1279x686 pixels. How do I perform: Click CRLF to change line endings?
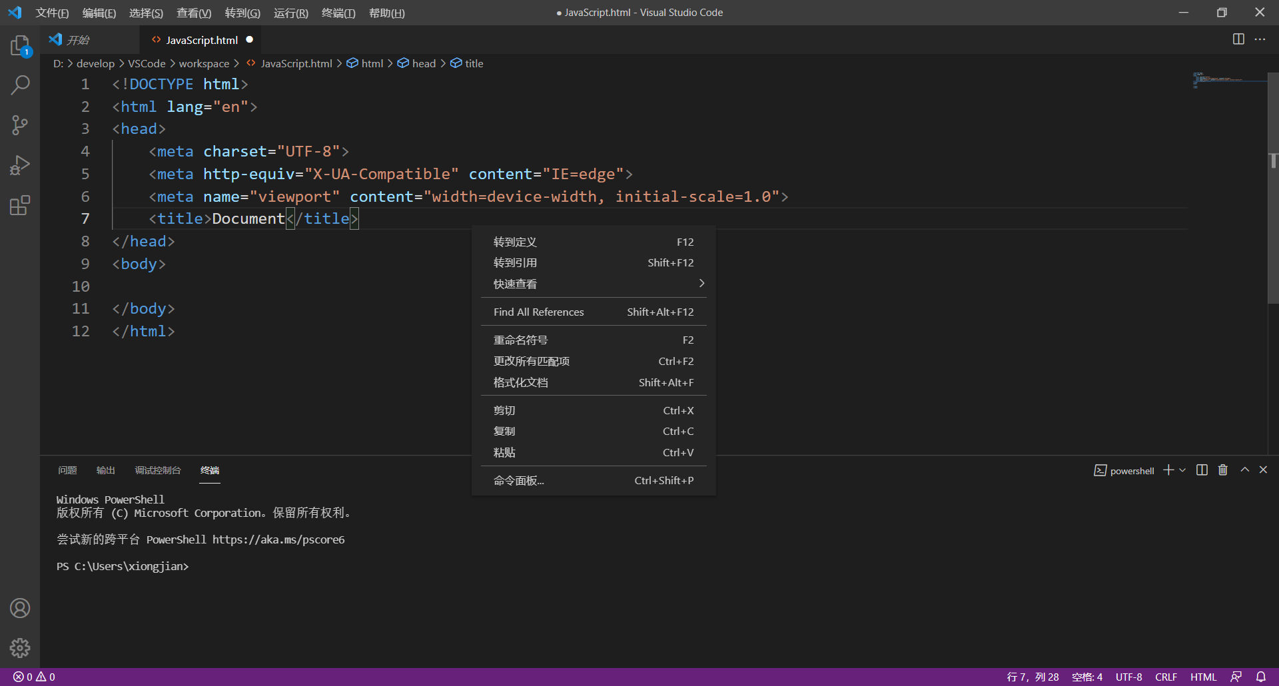click(1166, 677)
